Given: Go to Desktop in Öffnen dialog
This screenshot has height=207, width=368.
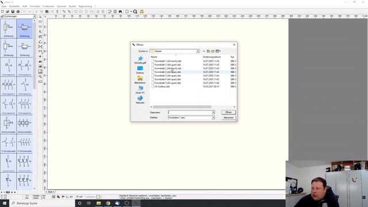Looking at the screenshot, I should coord(140,70).
